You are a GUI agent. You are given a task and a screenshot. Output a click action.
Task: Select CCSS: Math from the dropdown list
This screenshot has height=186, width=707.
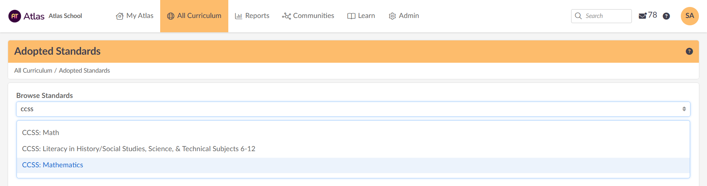(41, 132)
